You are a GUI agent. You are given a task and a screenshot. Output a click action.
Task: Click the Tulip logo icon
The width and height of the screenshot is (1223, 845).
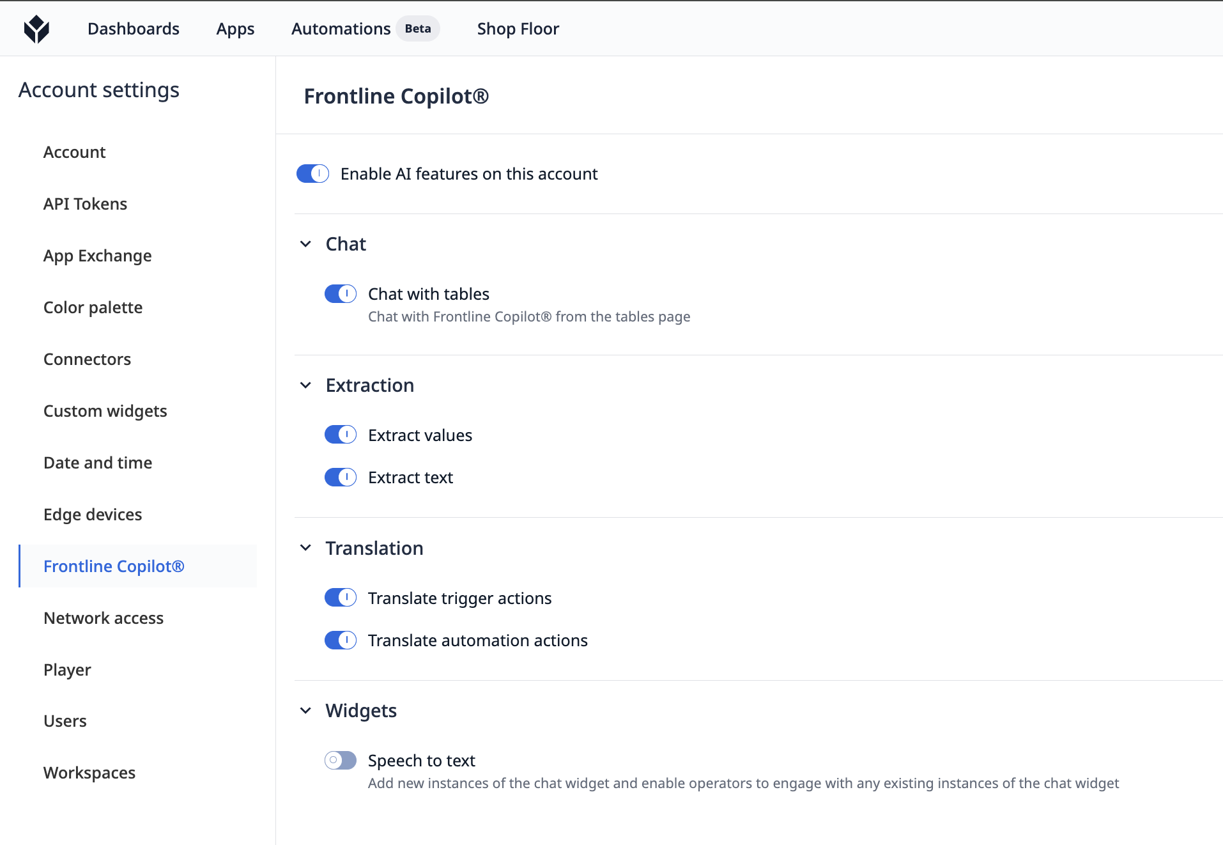pos(36,29)
